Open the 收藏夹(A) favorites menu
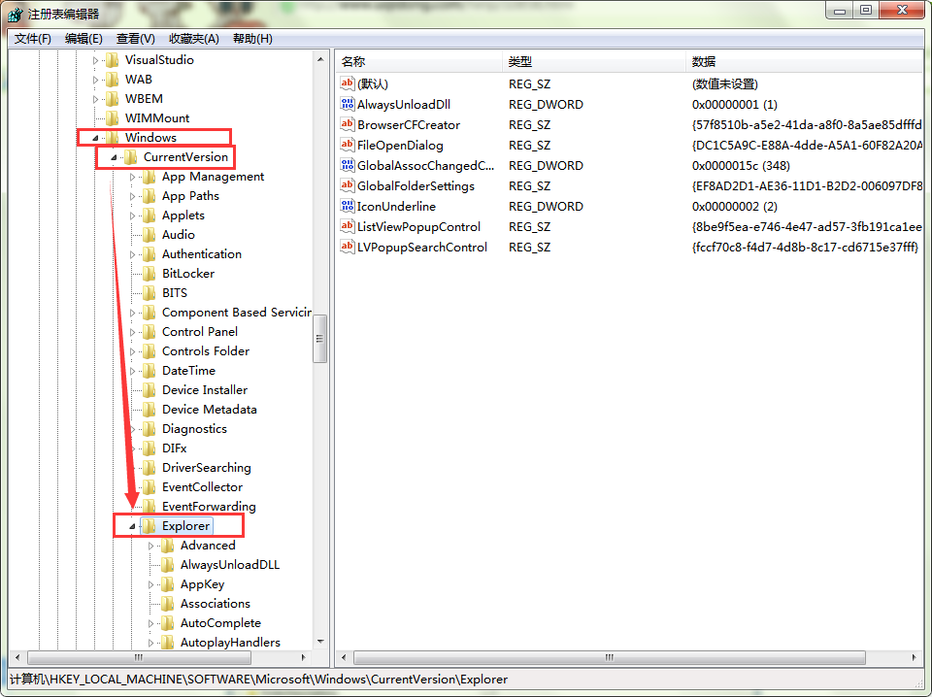Image resolution: width=932 pixels, height=697 pixels. [194, 39]
